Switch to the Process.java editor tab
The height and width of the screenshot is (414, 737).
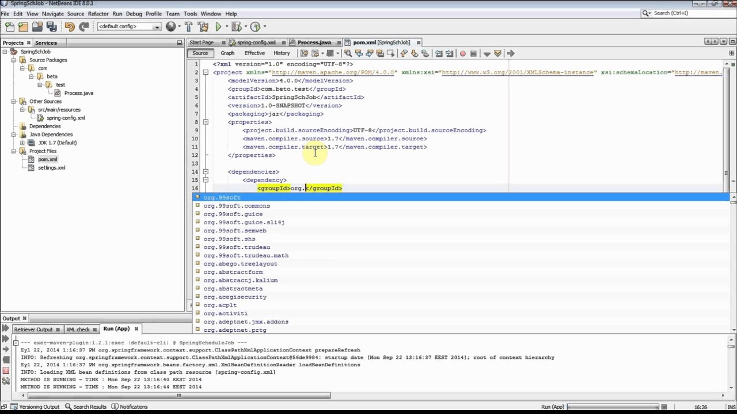tap(314, 43)
